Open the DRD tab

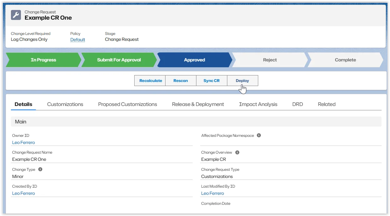pos(297,104)
